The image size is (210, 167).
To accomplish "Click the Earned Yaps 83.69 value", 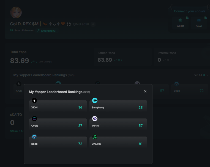I will [x=105, y=60].
